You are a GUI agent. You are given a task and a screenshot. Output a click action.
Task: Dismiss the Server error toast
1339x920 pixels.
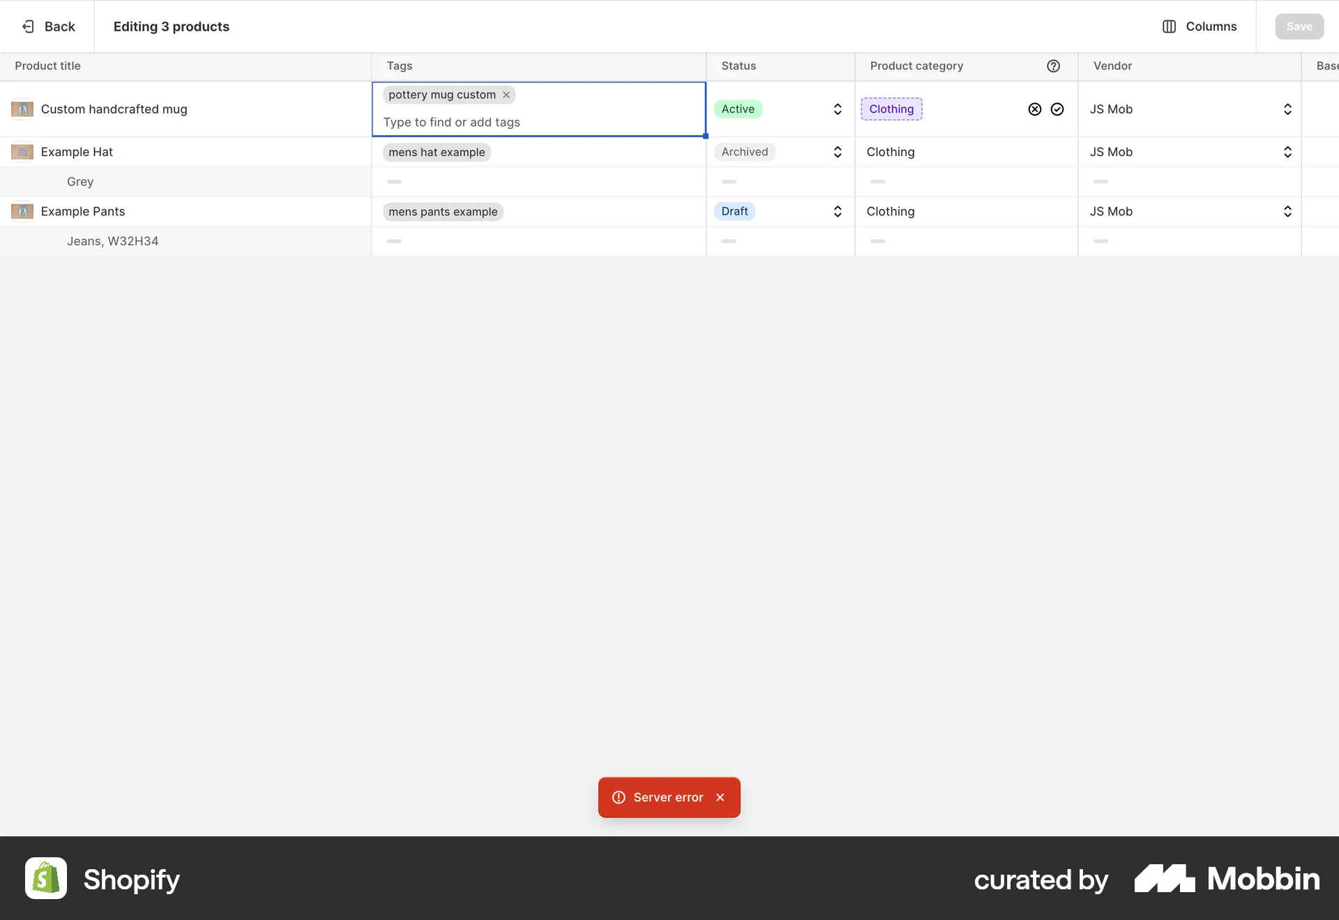[x=720, y=797]
